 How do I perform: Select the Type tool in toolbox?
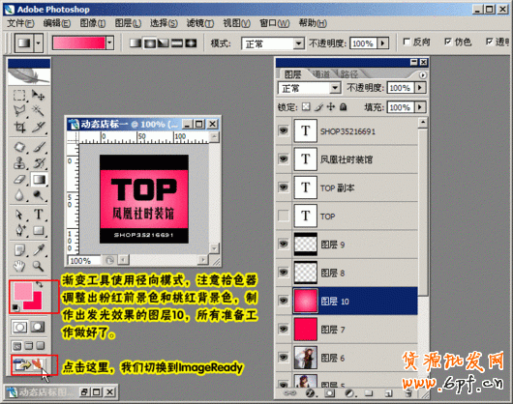[39, 214]
